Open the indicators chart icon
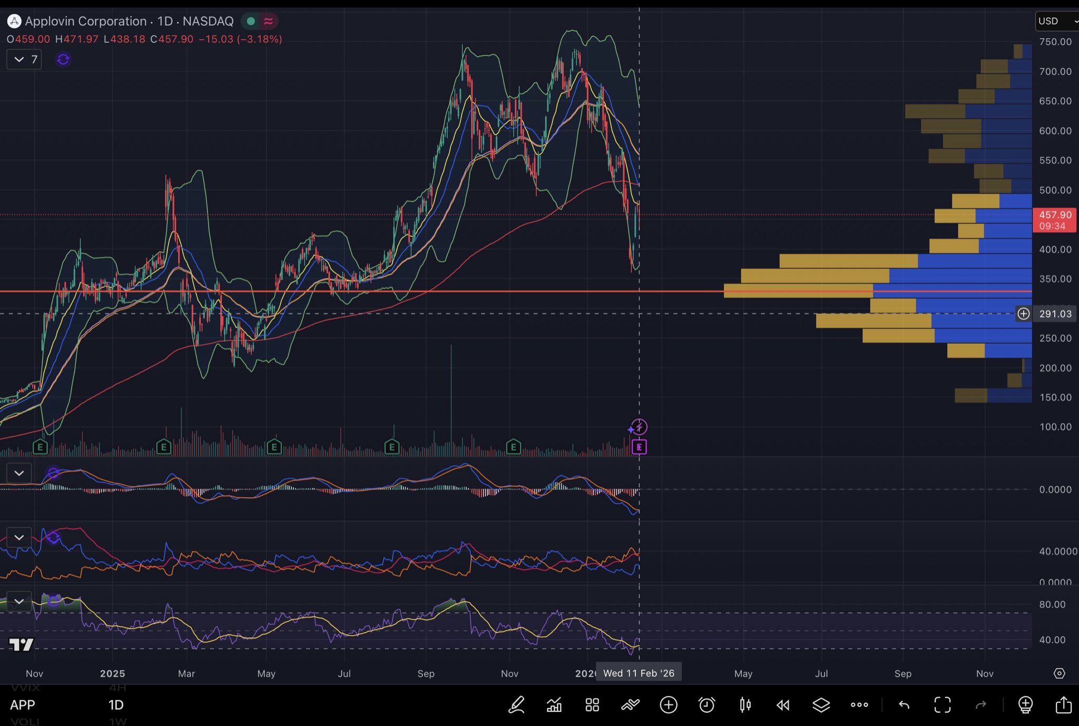The image size is (1079, 726). coord(554,704)
